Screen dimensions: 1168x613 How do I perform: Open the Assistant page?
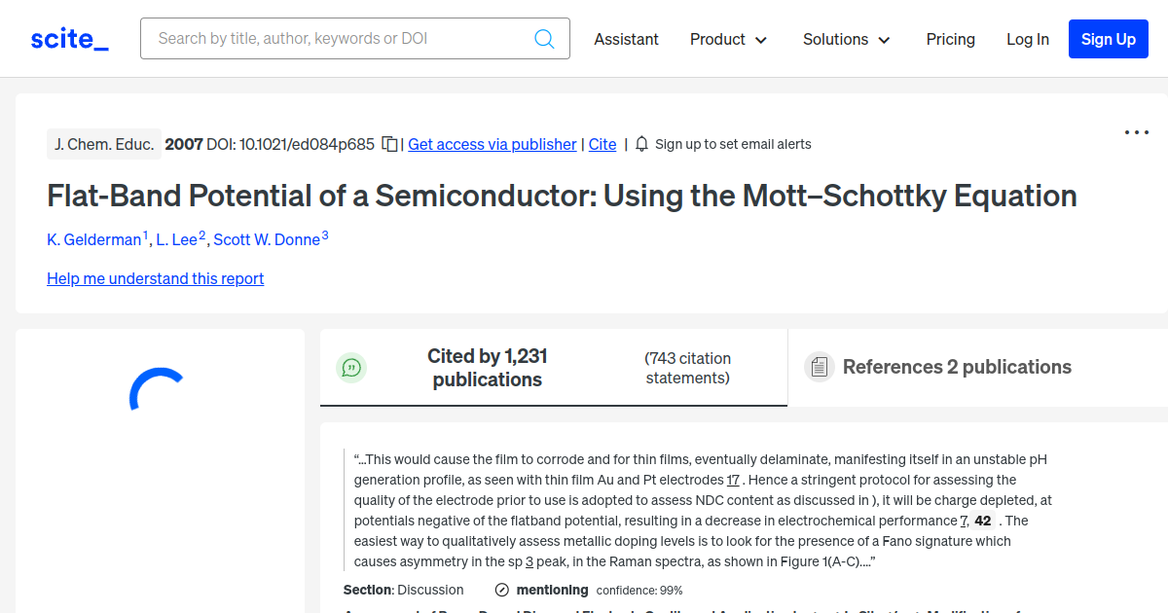point(626,39)
